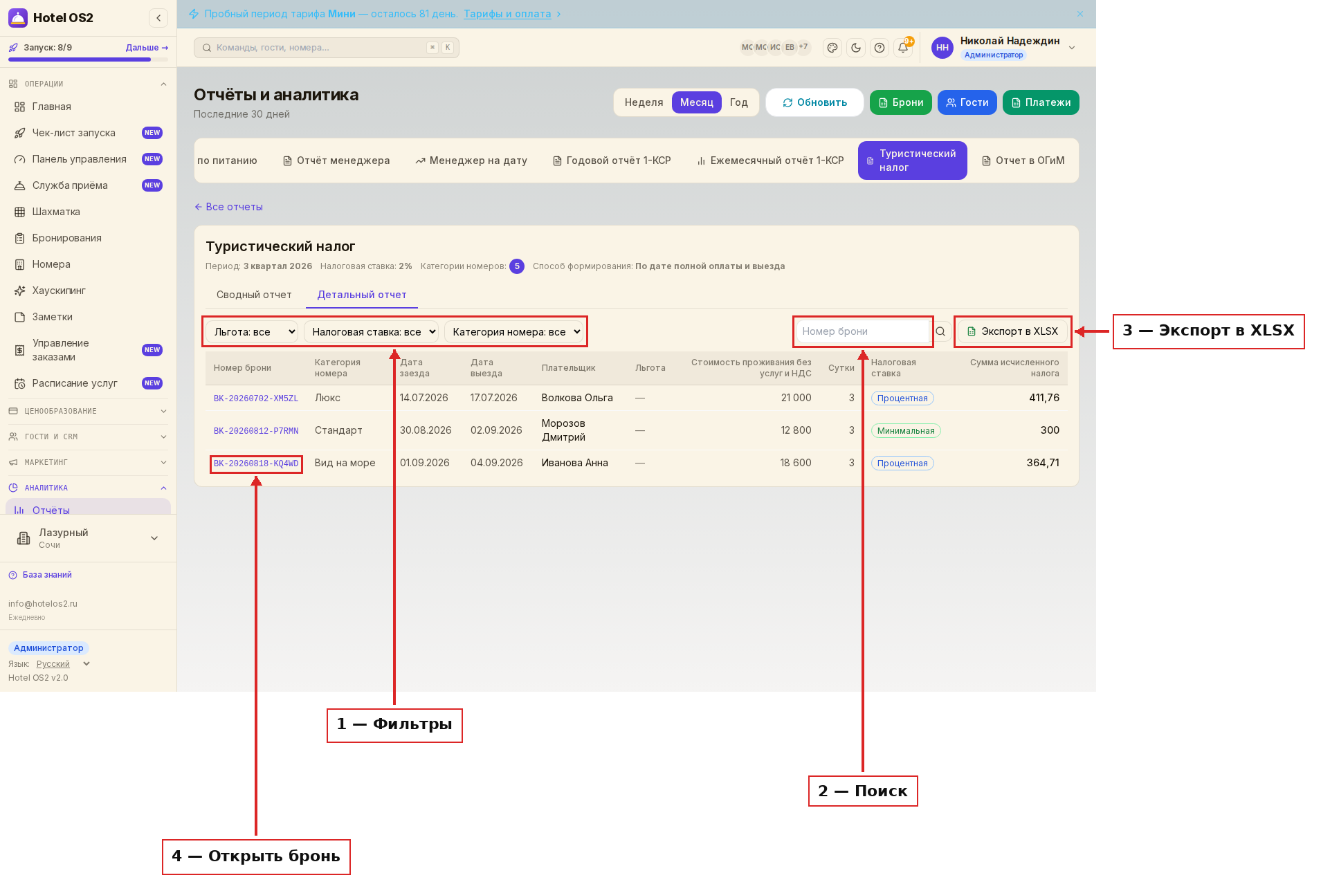Click the Номер брони search field

862,331
